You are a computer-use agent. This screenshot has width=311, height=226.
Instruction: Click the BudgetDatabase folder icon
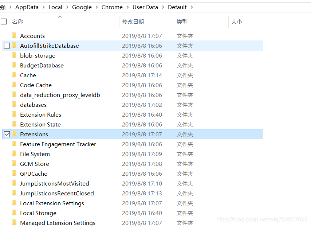(x=14, y=65)
